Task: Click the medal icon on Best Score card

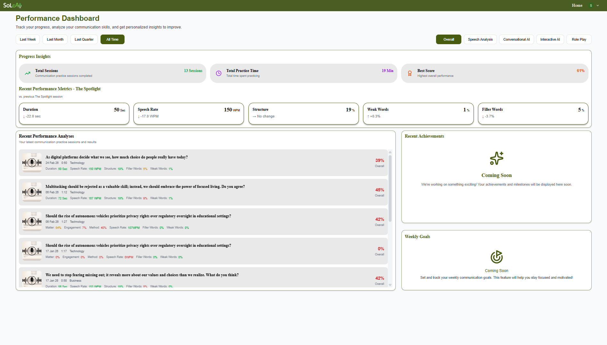Action: pyautogui.click(x=410, y=73)
